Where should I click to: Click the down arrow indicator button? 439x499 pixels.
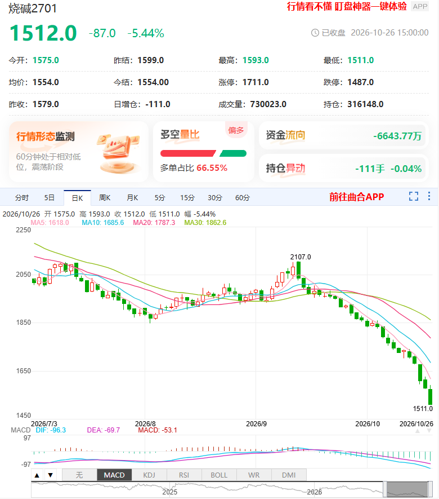(50, 475)
